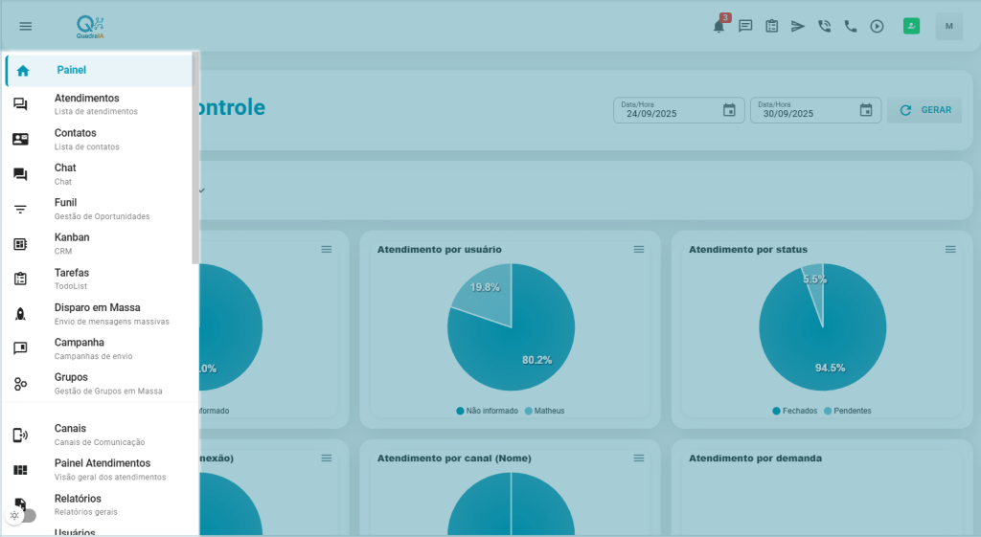Open options menu for Atendimento por status

coord(950,249)
